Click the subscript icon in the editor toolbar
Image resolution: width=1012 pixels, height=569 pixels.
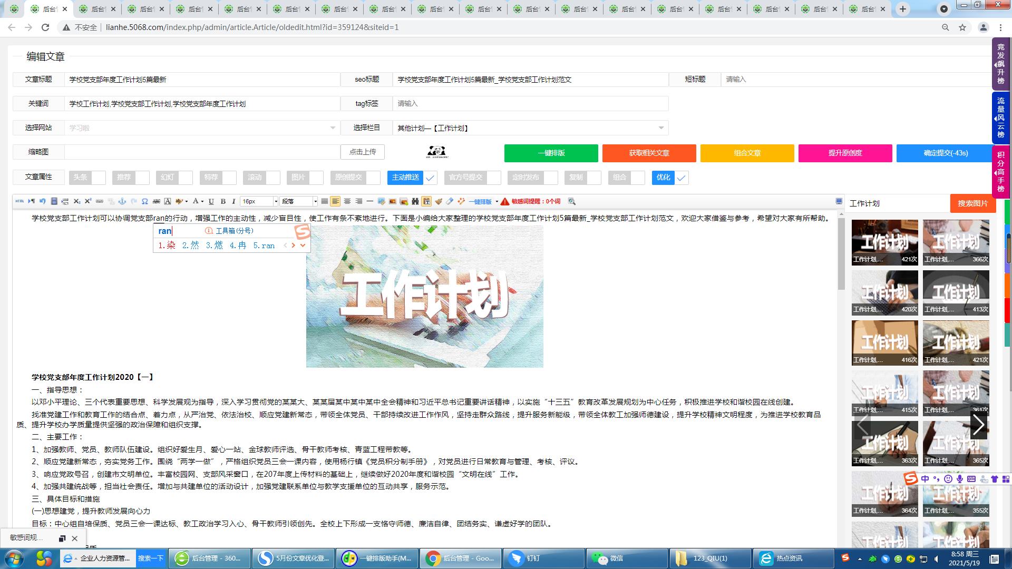coord(76,201)
